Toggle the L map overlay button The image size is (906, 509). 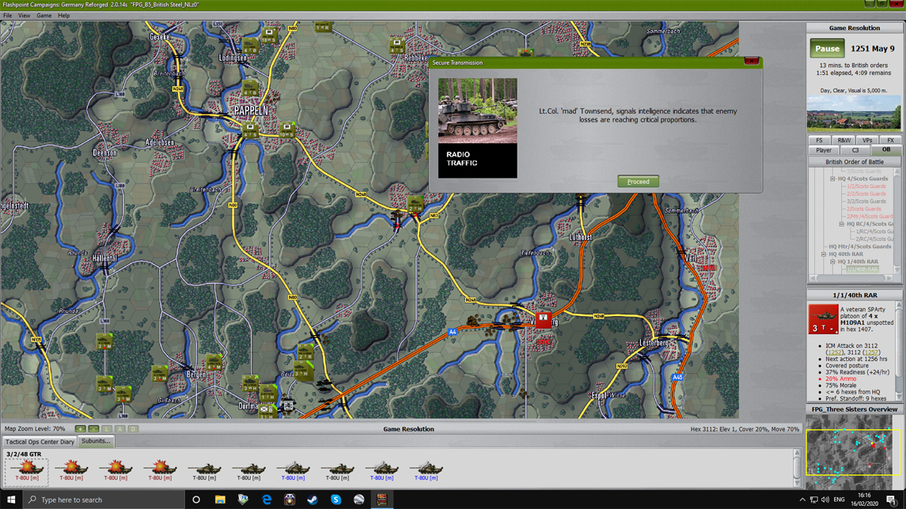coord(106,429)
